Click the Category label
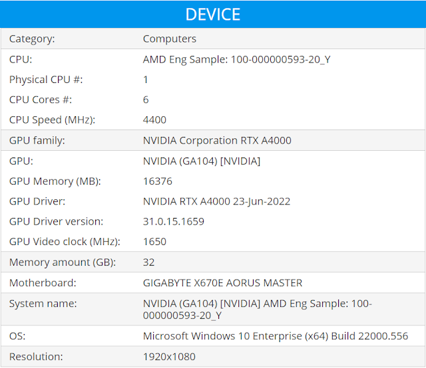426x368 pixels. pyautogui.click(x=32, y=39)
